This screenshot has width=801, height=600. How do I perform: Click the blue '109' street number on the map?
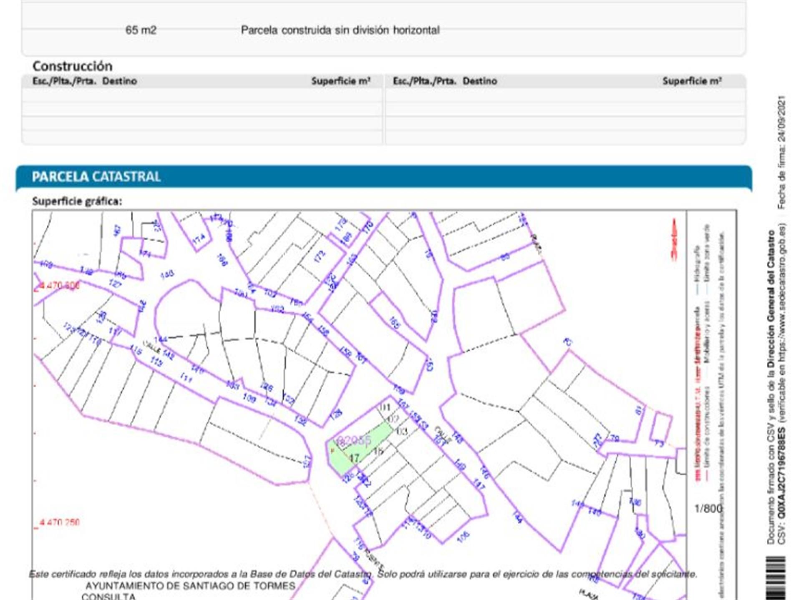coord(249,398)
